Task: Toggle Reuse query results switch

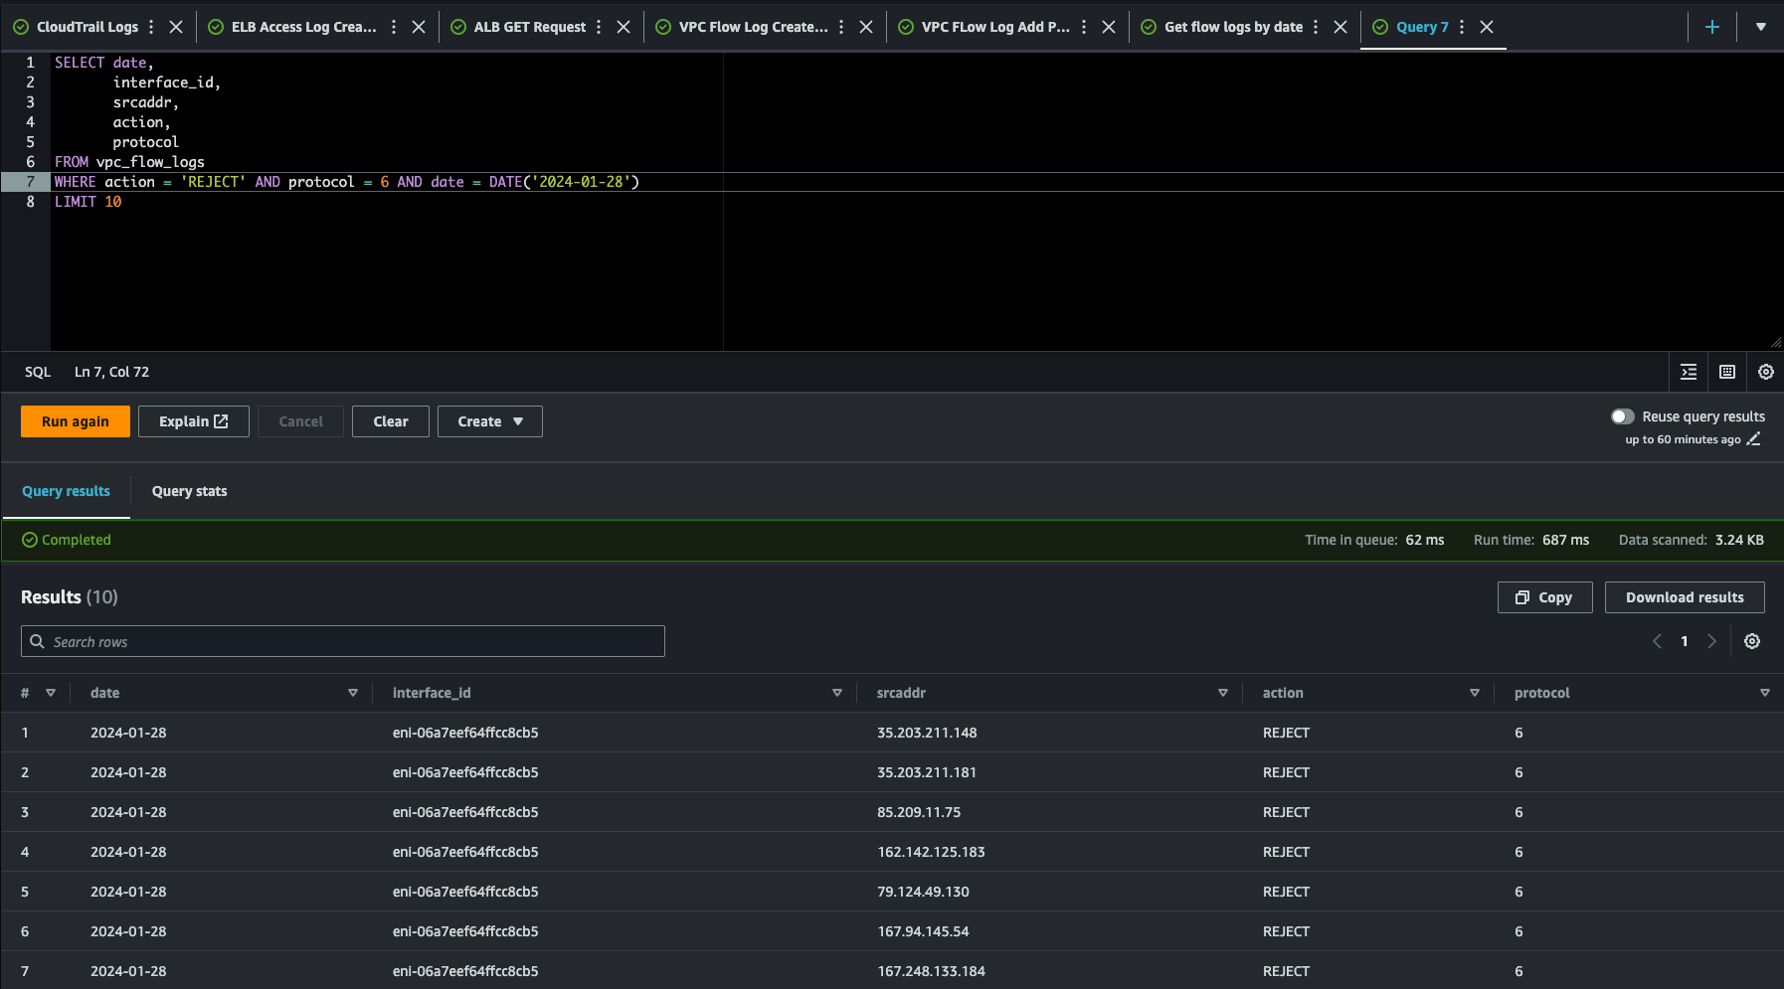Action: click(1623, 416)
